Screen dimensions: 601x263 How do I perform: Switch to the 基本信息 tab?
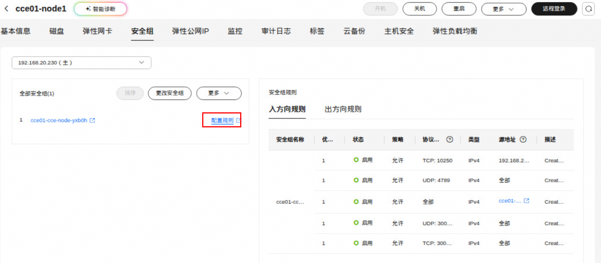click(15, 31)
